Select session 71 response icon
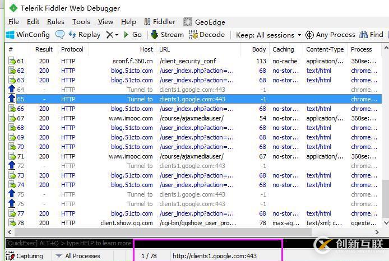The width and height of the screenshot is (389, 261). (12, 156)
